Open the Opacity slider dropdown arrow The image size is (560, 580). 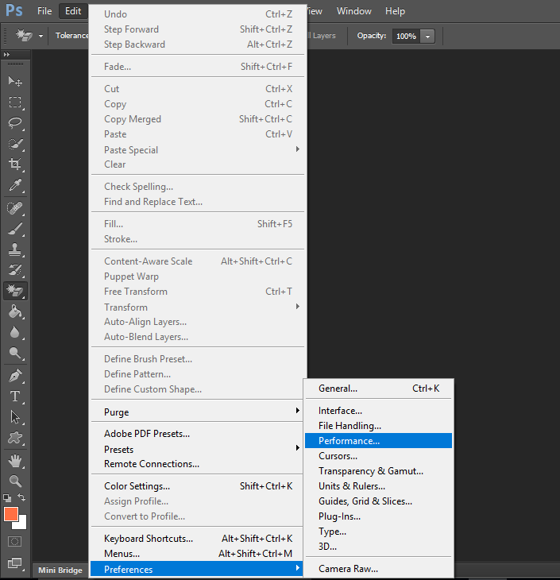point(427,37)
